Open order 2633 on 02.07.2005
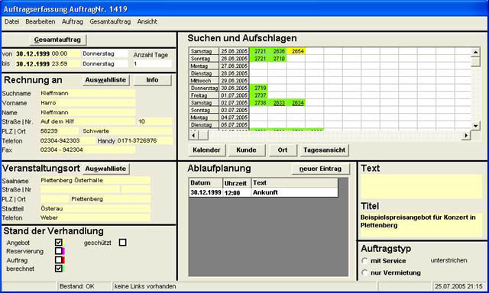The image size is (489, 293). pos(277,103)
